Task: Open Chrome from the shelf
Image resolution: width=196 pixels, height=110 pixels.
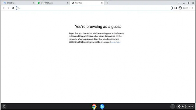Action: [x=94, y=107]
